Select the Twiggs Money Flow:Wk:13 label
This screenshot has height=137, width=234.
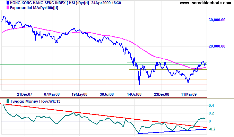(x=35, y=101)
